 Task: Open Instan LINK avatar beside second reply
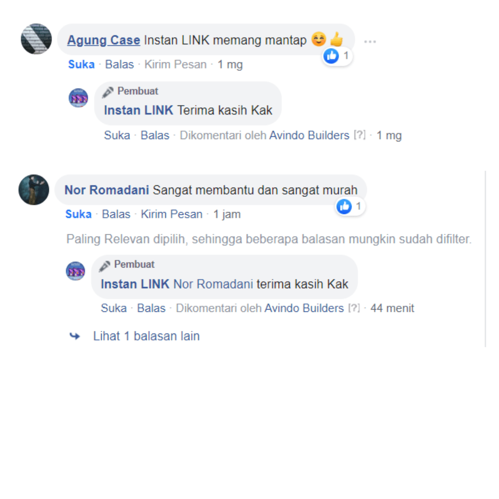click(x=75, y=271)
